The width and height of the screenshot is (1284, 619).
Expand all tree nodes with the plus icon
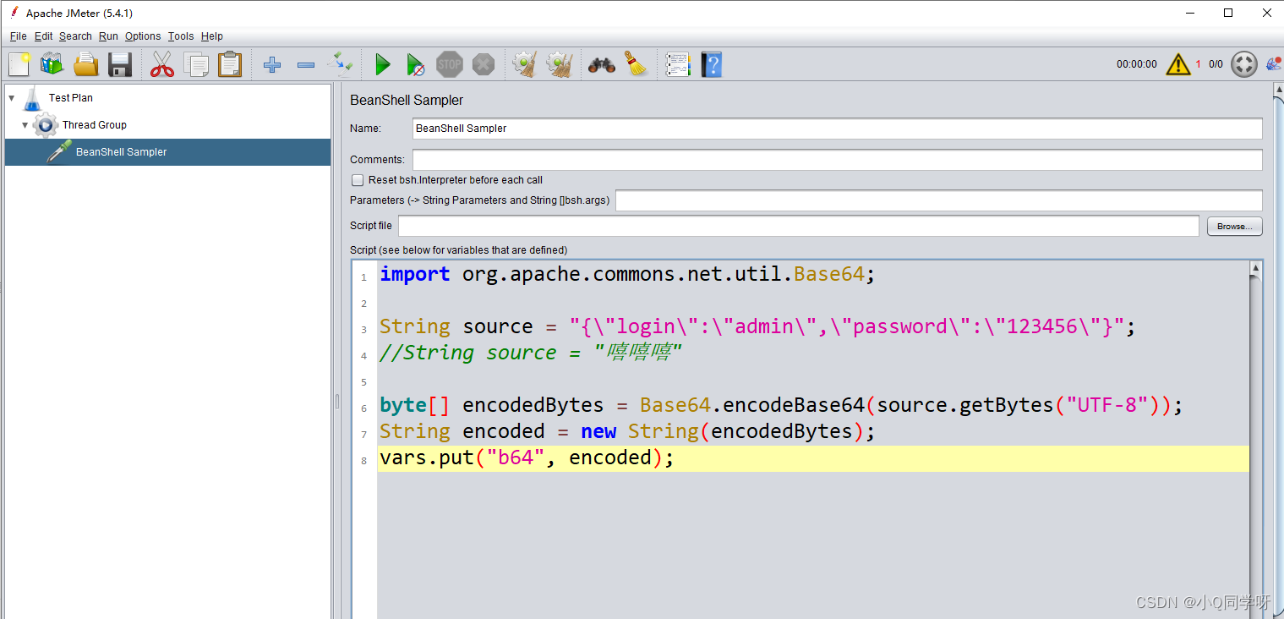click(x=271, y=63)
